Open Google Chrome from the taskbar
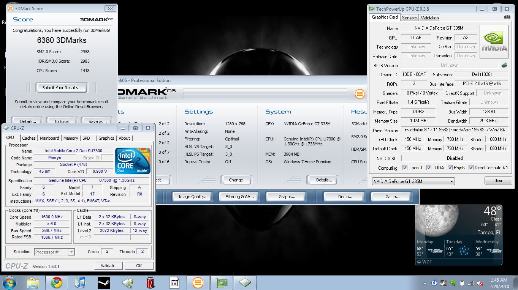The height and width of the screenshot is (290, 518). (57, 283)
